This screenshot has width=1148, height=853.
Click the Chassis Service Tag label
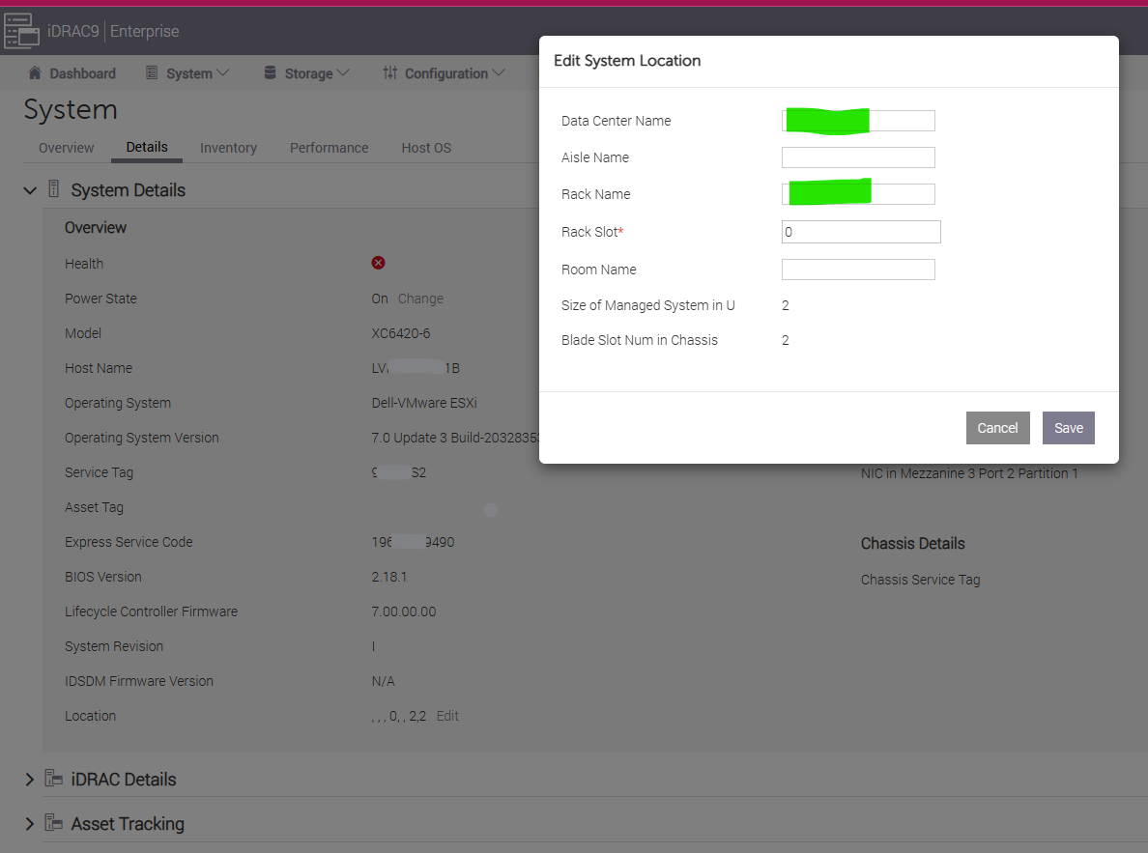click(920, 580)
